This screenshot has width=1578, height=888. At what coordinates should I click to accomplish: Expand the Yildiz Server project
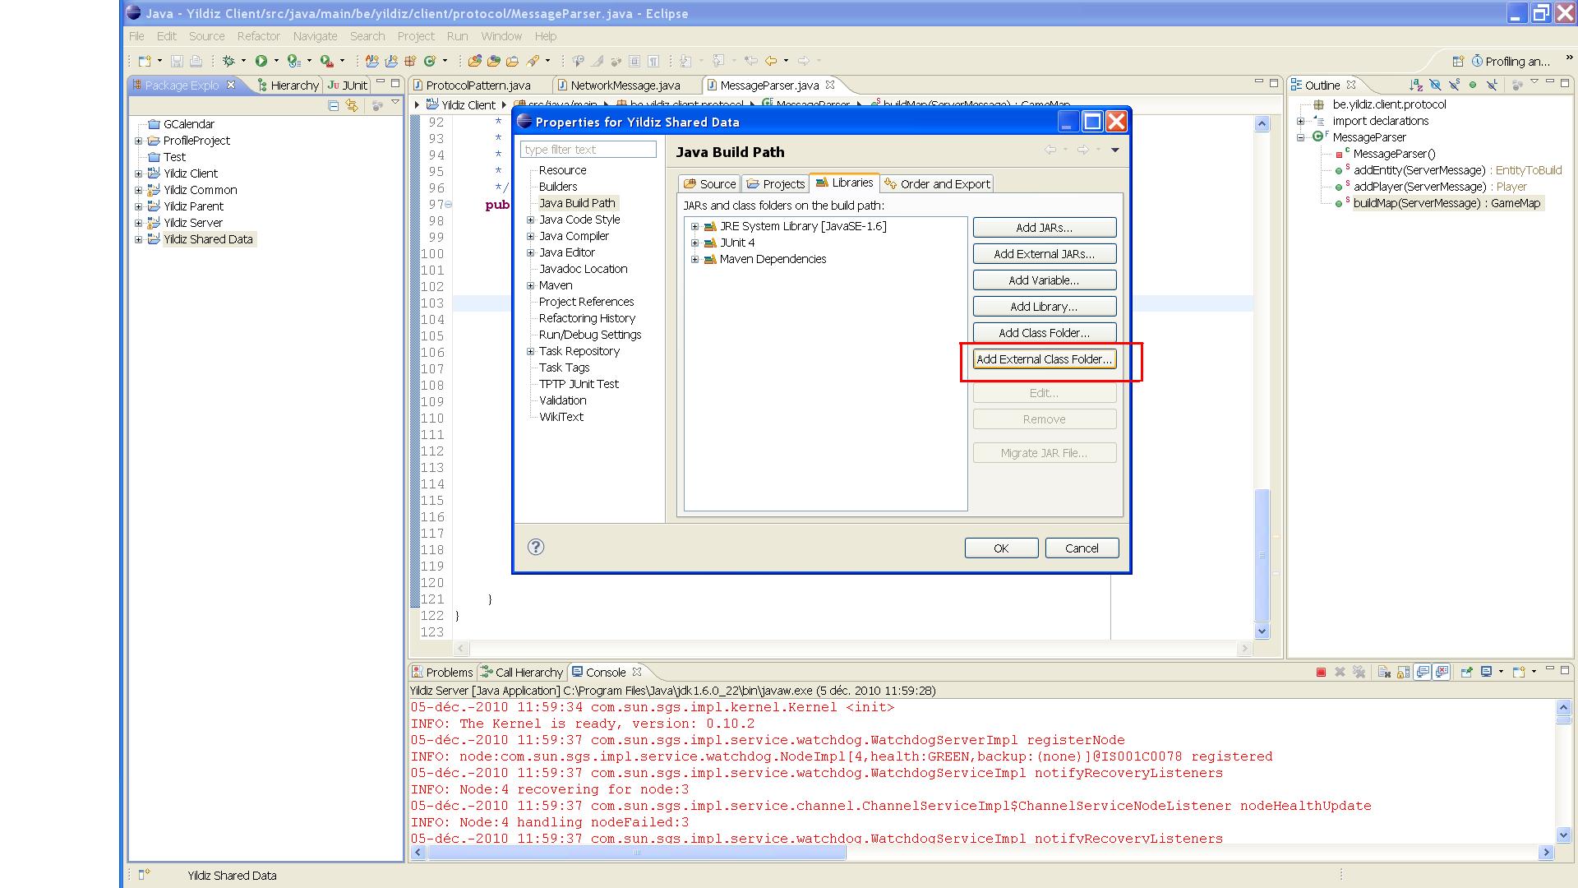(x=139, y=223)
